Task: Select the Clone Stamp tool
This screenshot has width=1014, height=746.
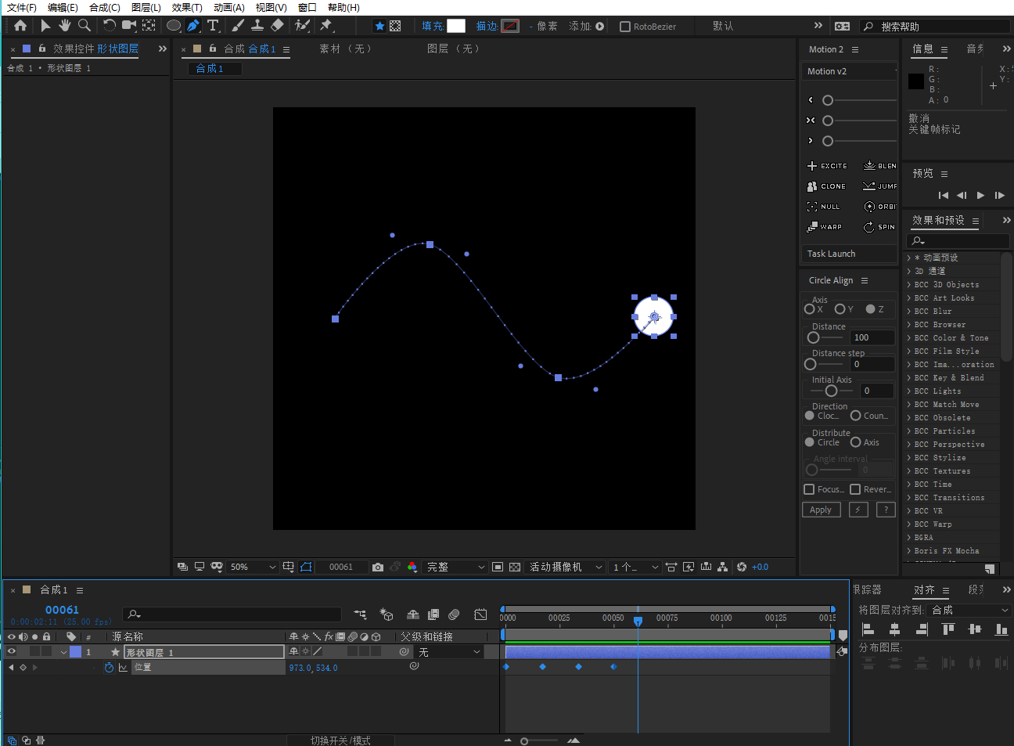Action: tap(257, 26)
